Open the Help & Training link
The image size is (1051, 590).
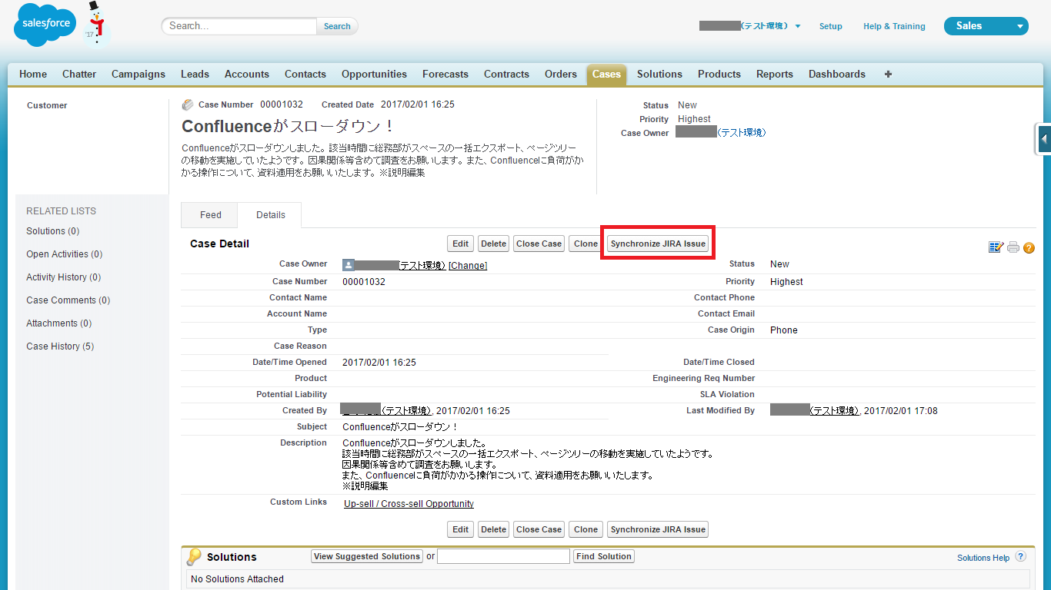[x=894, y=26]
